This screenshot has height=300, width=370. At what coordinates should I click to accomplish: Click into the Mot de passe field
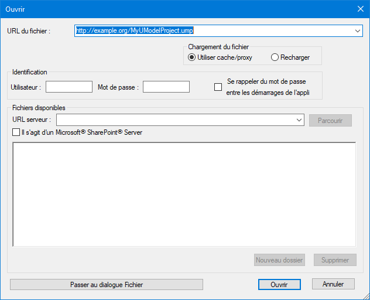166,87
